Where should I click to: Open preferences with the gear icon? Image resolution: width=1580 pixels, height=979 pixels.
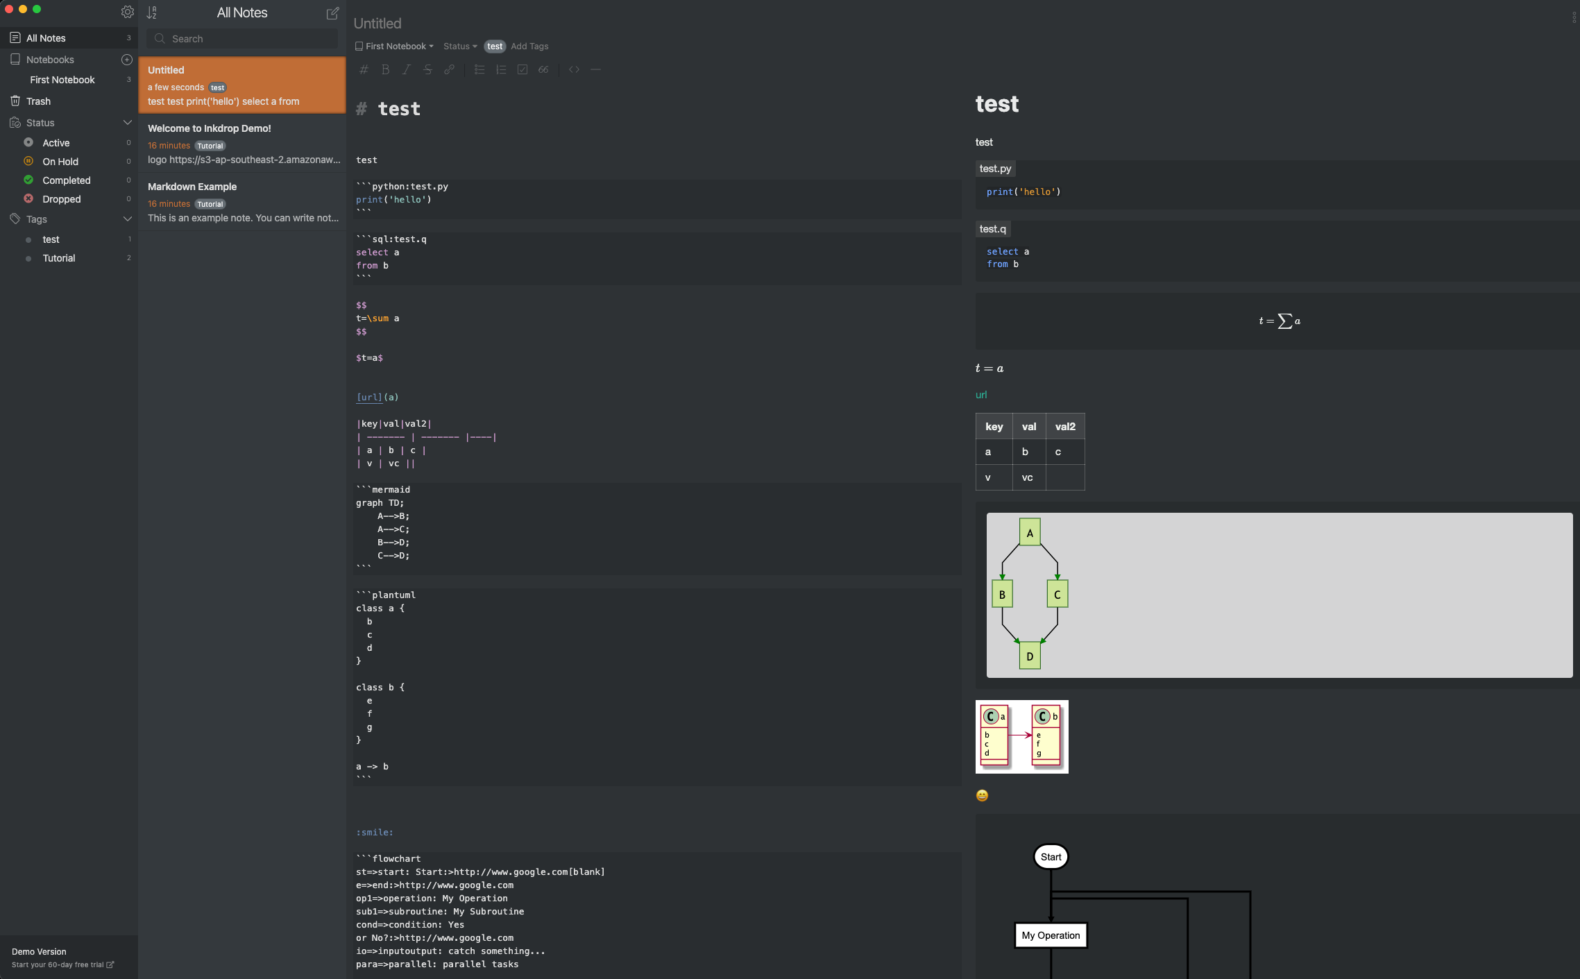(x=127, y=12)
